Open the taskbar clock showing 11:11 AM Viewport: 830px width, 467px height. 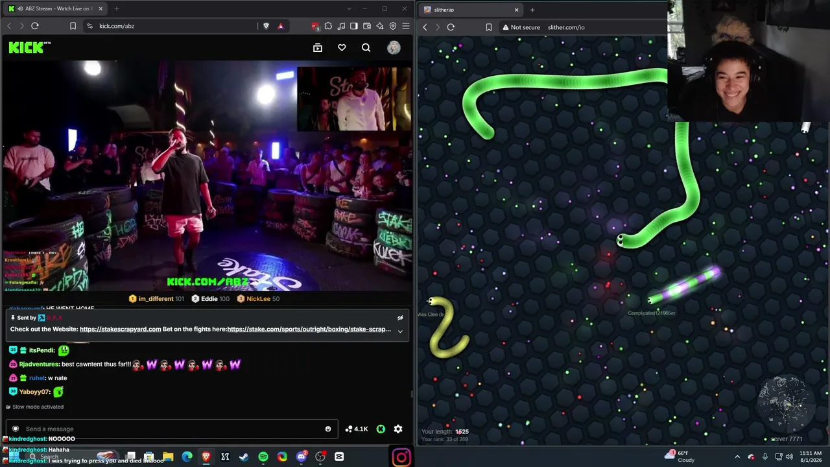(811, 457)
